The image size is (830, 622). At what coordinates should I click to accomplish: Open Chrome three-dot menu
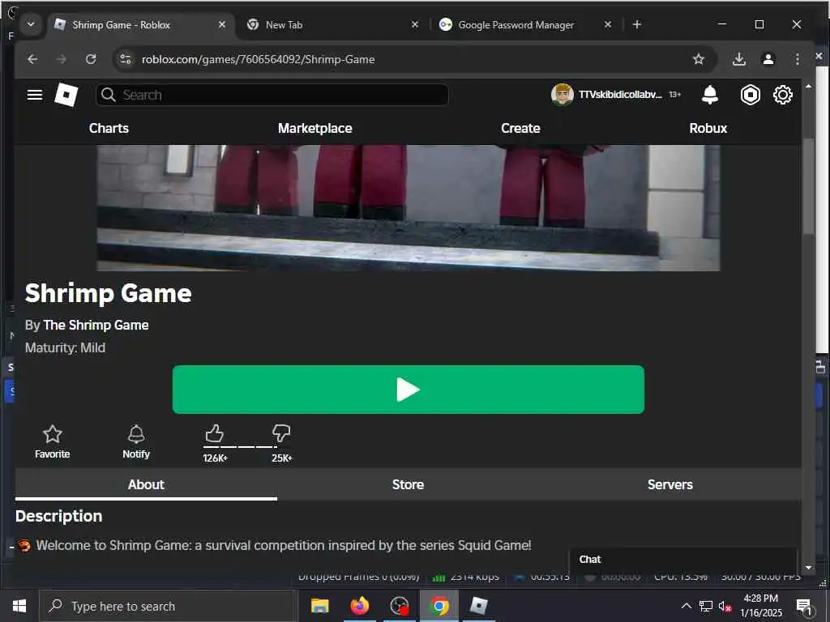[x=798, y=59]
